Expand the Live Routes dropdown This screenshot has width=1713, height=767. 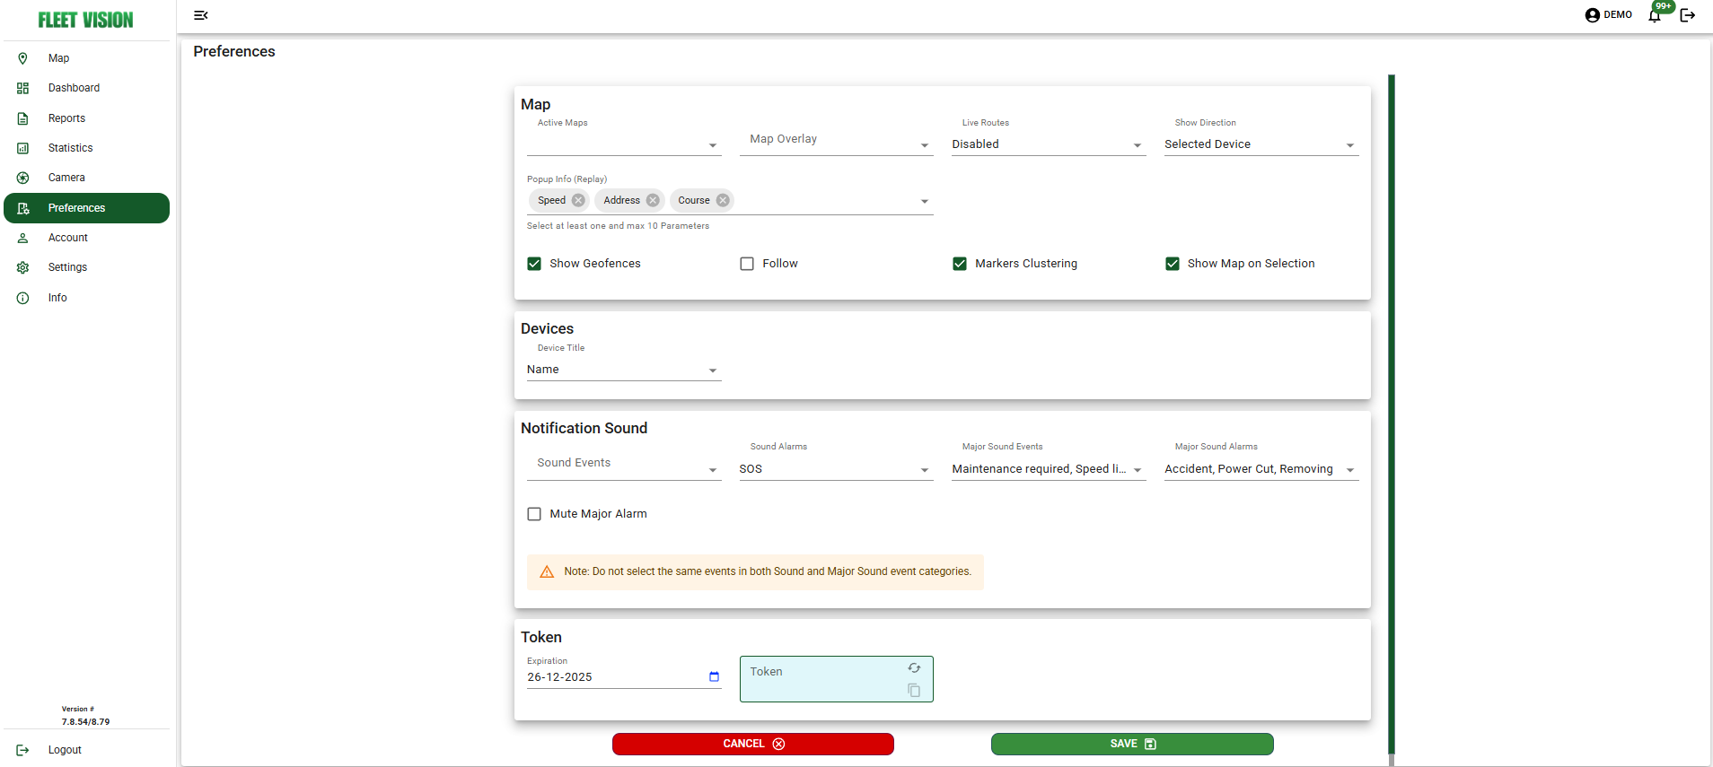[1047, 144]
